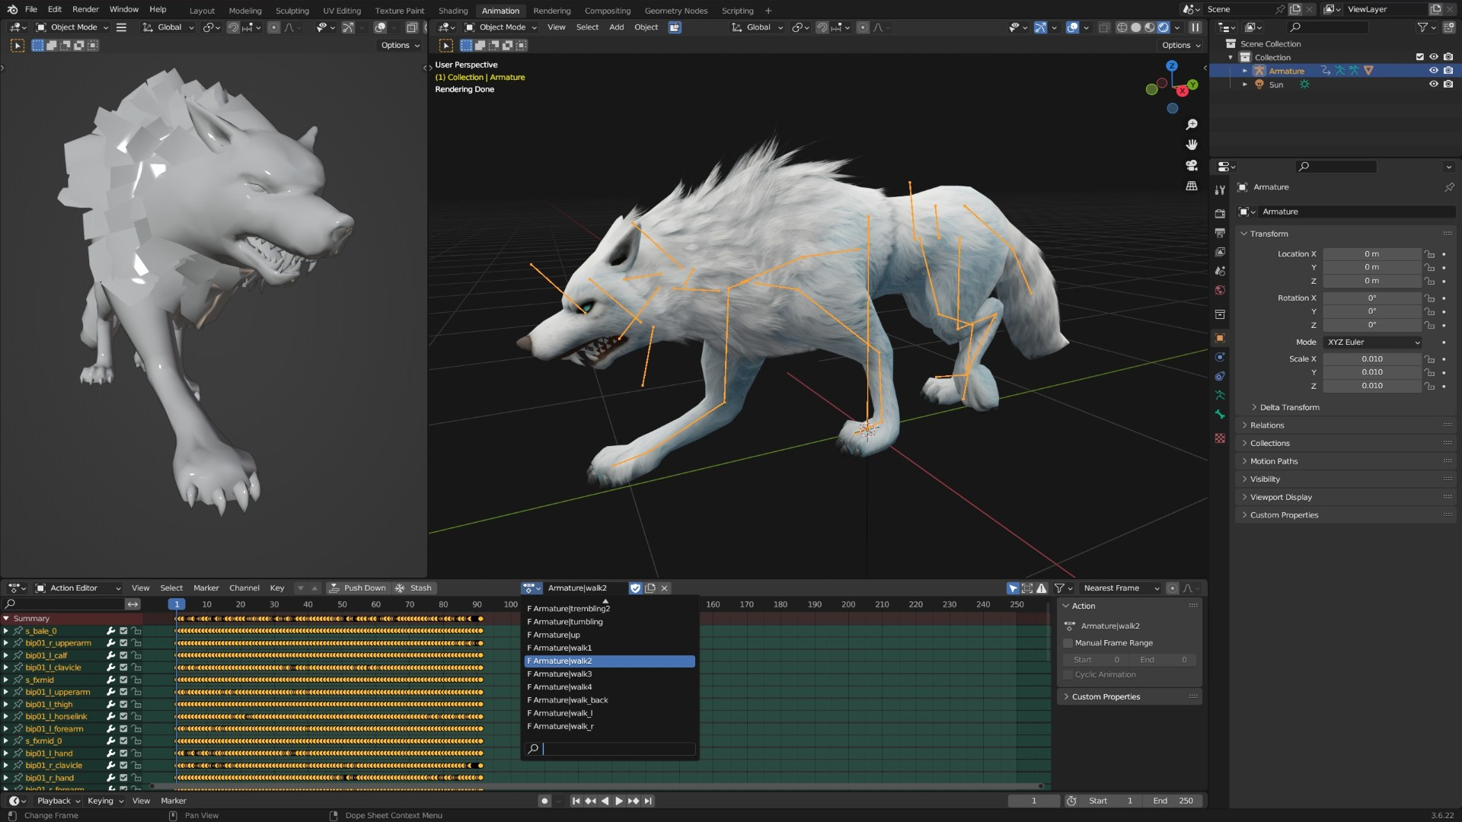Select Armature|walk3 from action list
Screen dimensions: 1462x822
pyautogui.click(x=609, y=674)
